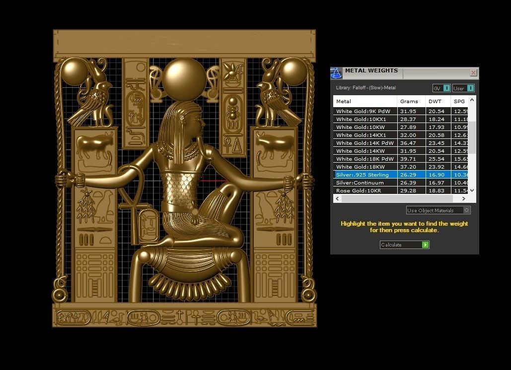Click the metal list scroll down arrow
This screenshot has width=511, height=370.
click(x=472, y=190)
